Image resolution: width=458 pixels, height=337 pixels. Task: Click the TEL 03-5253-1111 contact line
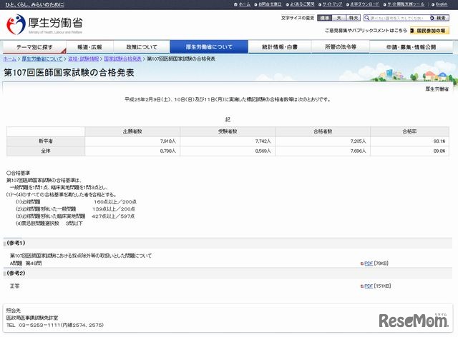click(55, 325)
